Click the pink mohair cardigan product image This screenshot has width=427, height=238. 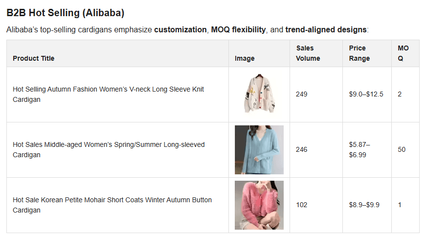(259, 205)
